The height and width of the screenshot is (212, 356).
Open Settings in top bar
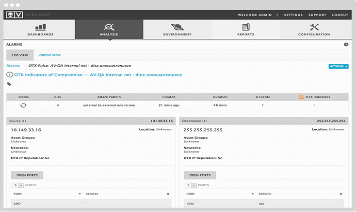pyautogui.click(x=293, y=15)
